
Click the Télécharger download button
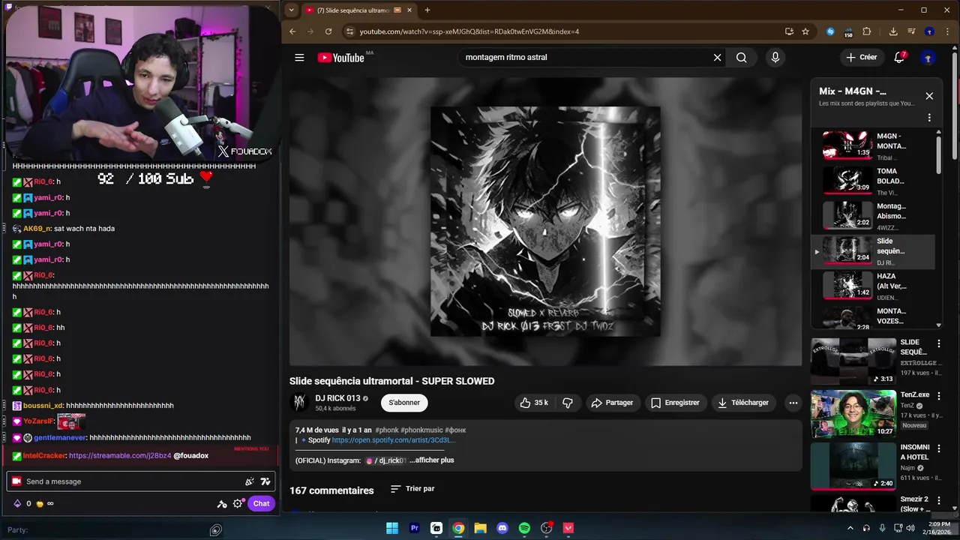743,403
